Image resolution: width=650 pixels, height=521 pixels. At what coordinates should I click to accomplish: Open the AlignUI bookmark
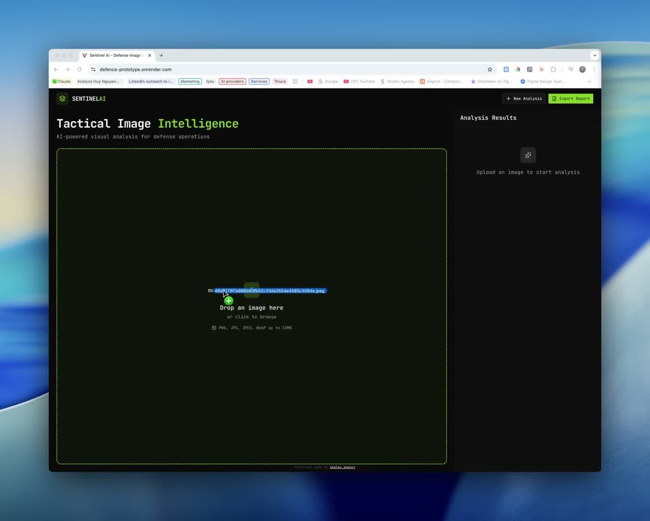pyautogui.click(x=441, y=81)
